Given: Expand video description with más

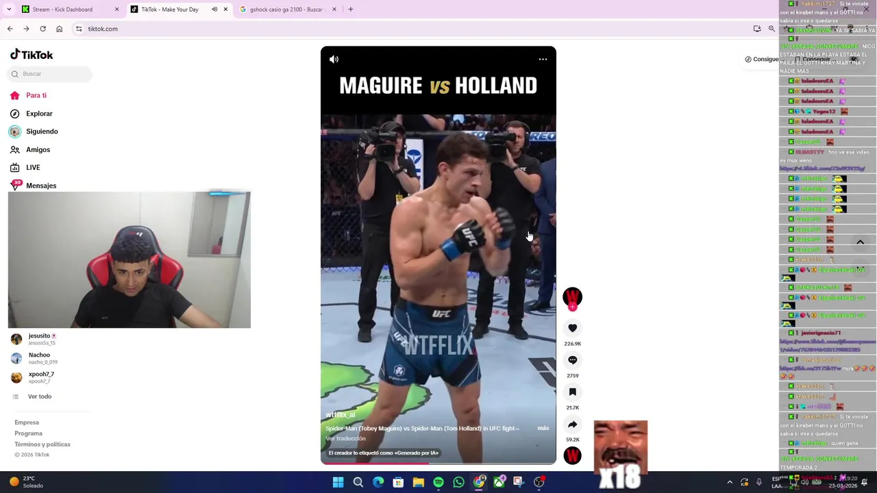Looking at the screenshot, I should tap(543, 429).
